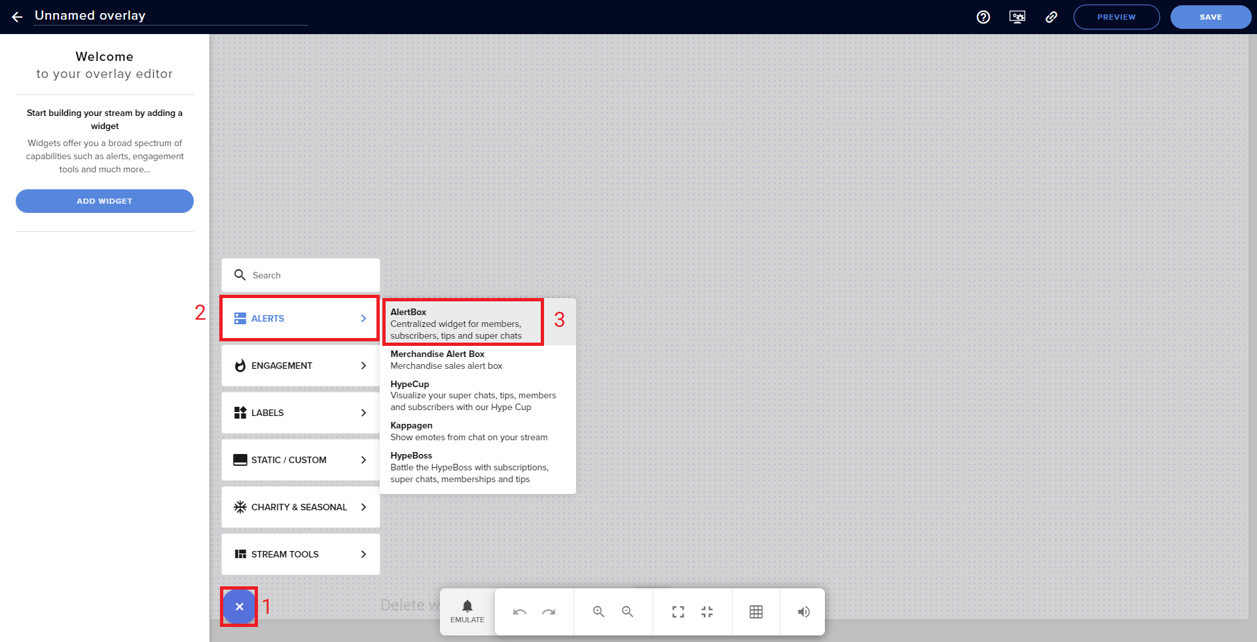Zoom in on the canvas
Screen dimensions: 1257x642
[x=598, y=612]
